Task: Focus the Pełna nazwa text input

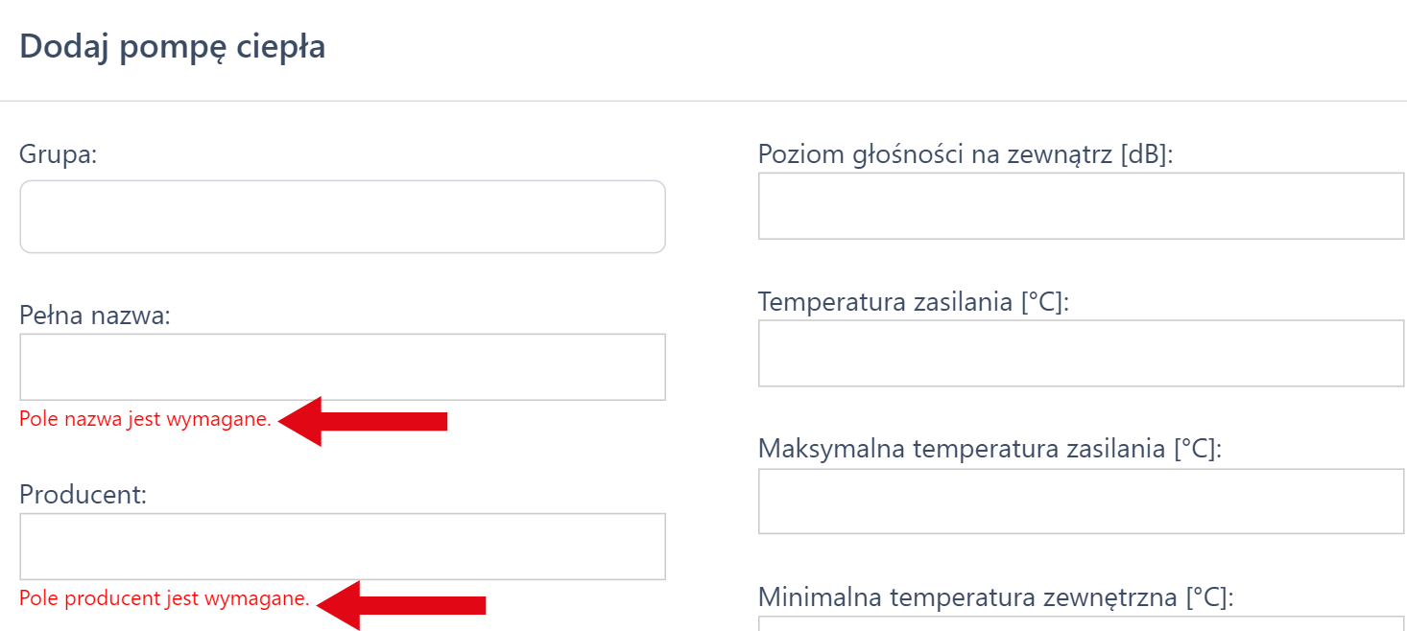Action: 342,366
